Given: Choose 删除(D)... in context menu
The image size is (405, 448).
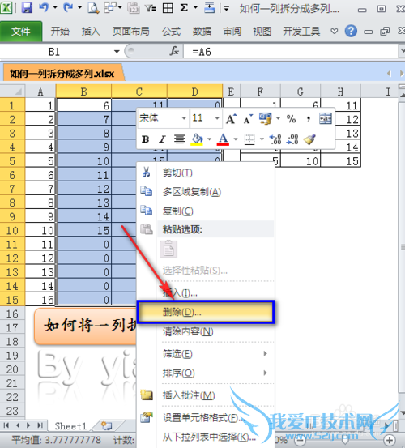Looking at the screenshot, I should [206, 312].
